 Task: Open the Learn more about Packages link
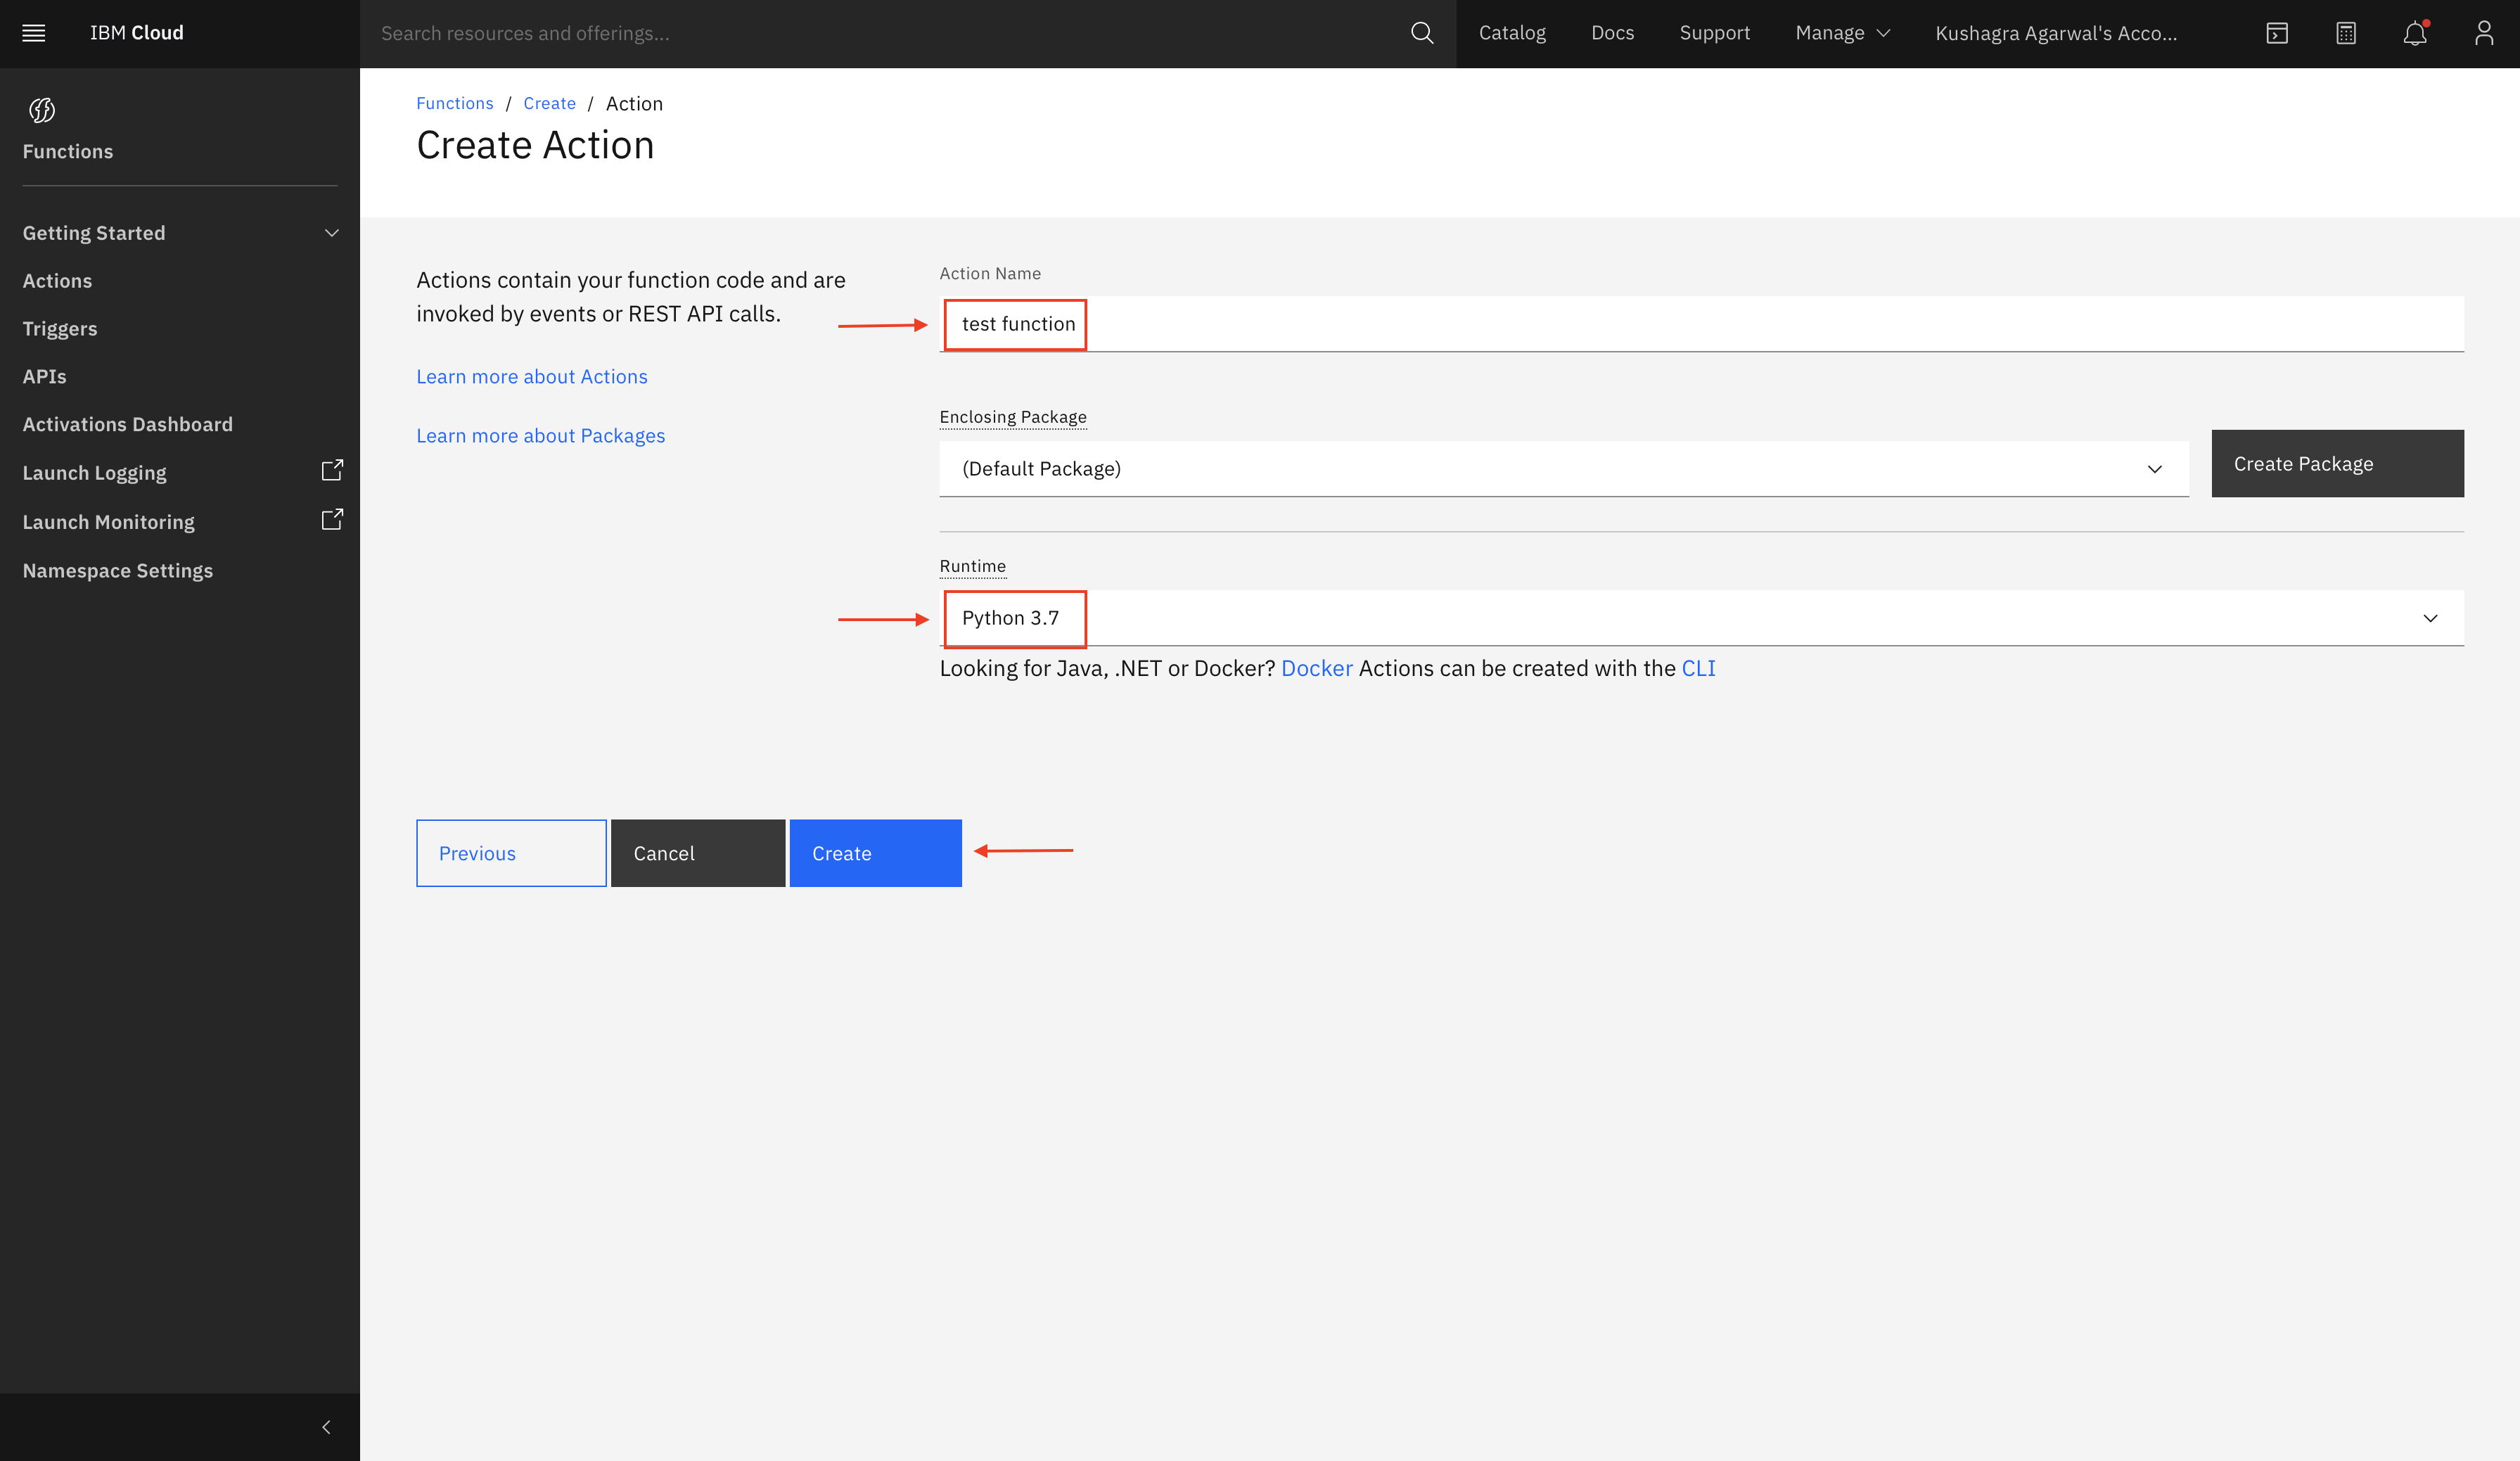coord(540,436)
